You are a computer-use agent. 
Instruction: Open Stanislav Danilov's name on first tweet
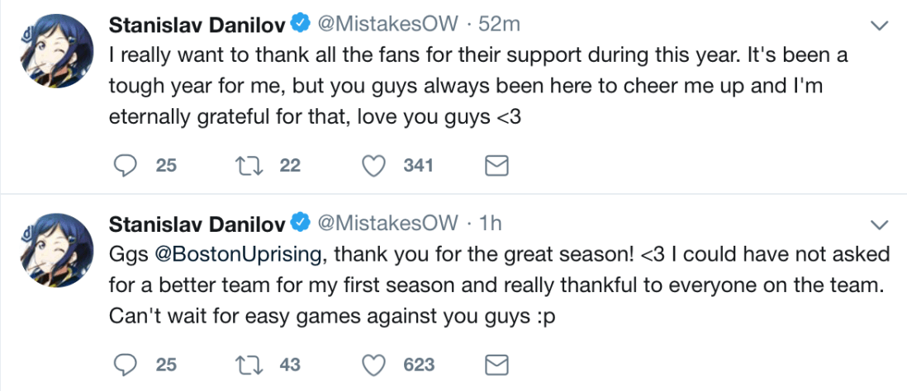[197, 25]
